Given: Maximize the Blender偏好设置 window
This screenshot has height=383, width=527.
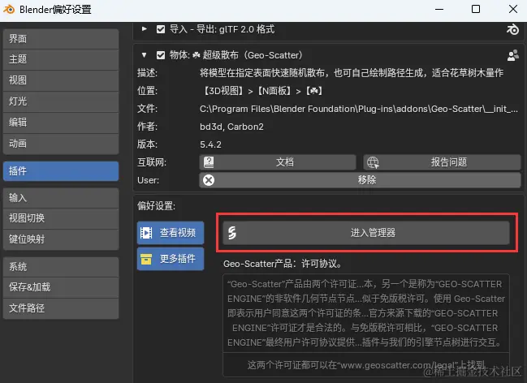Looking at the screenshot, I should pos(476,10).
